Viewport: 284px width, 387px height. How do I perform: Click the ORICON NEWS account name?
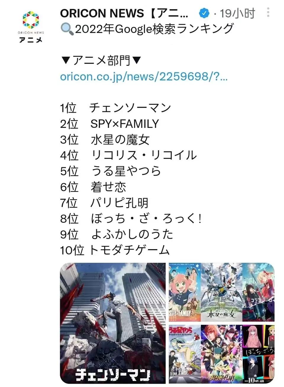[x=124, y=13]
